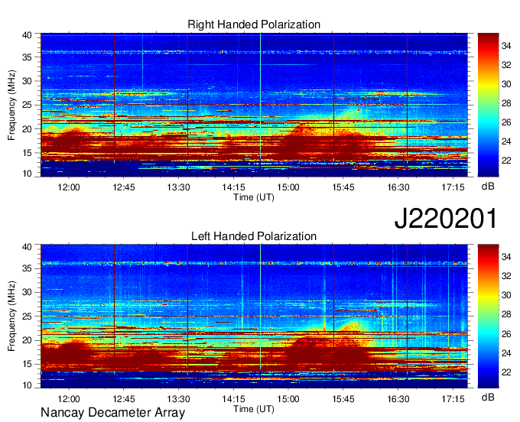Viewport: 520px width, 422px height.
Task: Click the 30 MHz tick on Left Handed plot
Action: (x=28, y=292)
